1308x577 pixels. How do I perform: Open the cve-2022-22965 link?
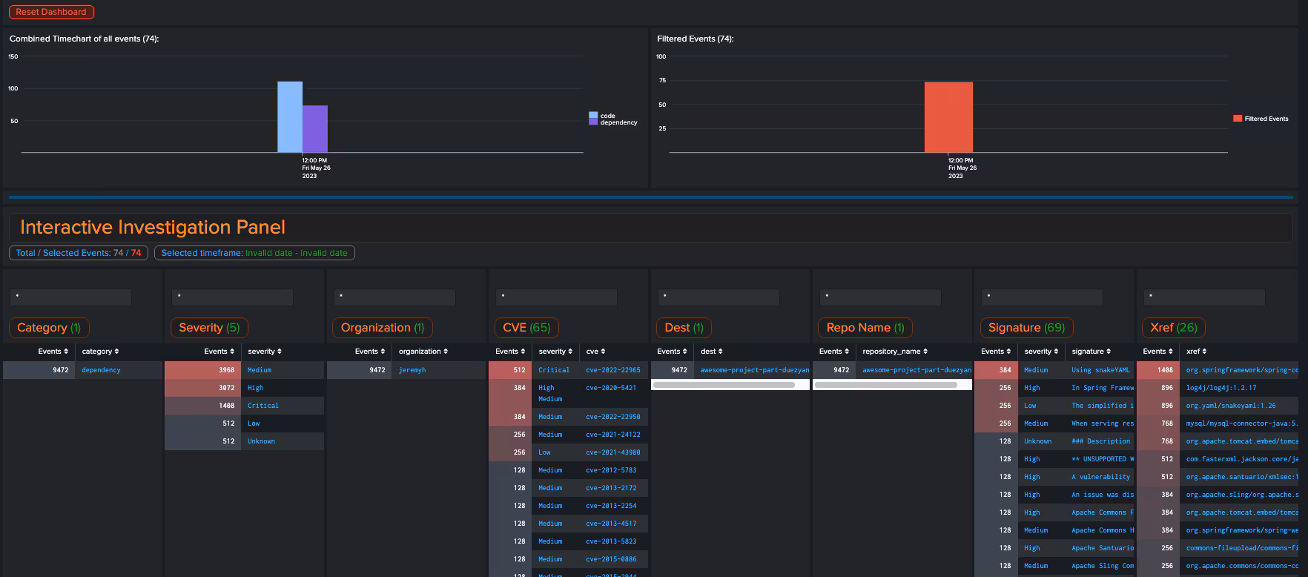pos(612,370)
